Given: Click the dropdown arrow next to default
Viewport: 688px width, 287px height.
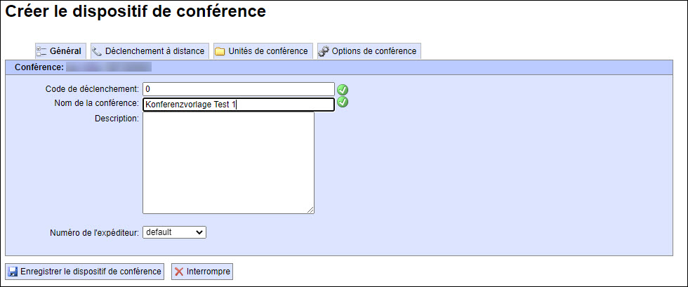Looking at the screenshot, I should (199, 232).
